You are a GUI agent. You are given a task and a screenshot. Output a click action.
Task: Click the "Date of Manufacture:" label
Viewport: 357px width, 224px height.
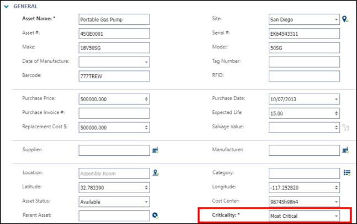point(46,61)
